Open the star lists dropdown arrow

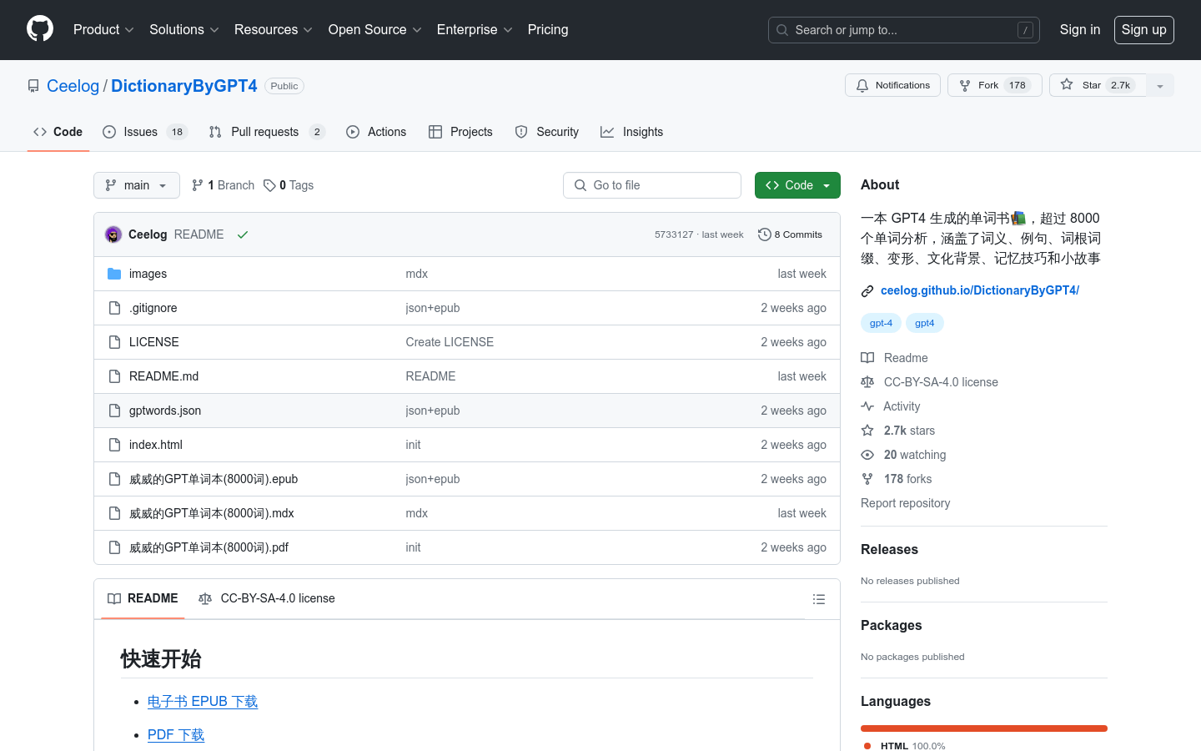click(x=1160, y=85)
